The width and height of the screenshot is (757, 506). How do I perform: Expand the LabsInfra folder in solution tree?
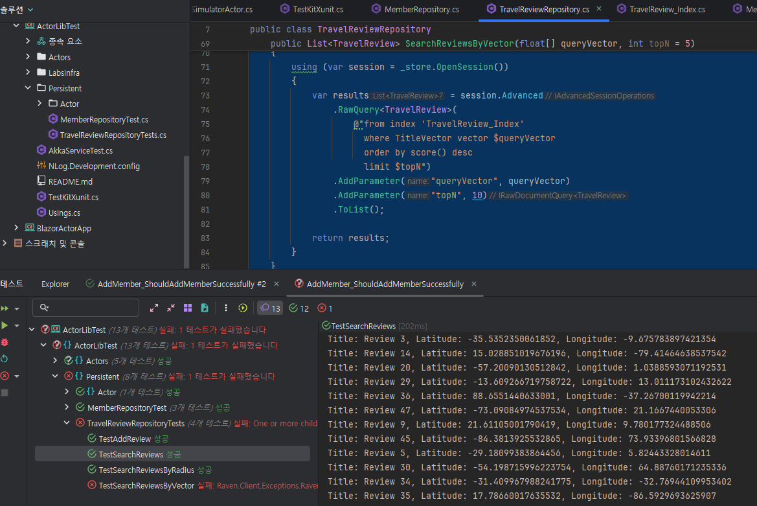pyautogui.click(x=28, y=73)
